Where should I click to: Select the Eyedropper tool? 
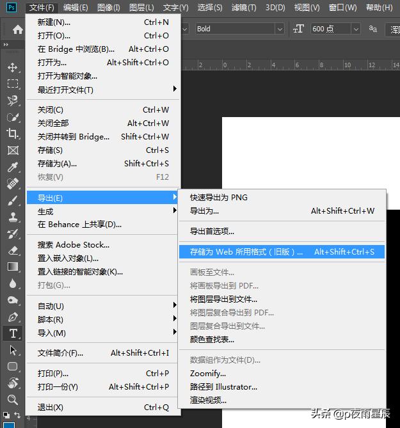pos(13,167)
